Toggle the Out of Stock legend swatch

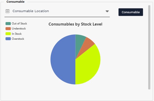click(8, 24)
